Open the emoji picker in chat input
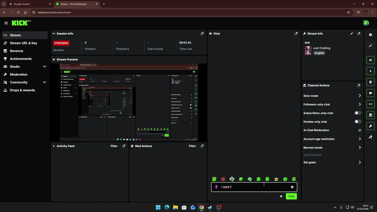 coord(292,187)
